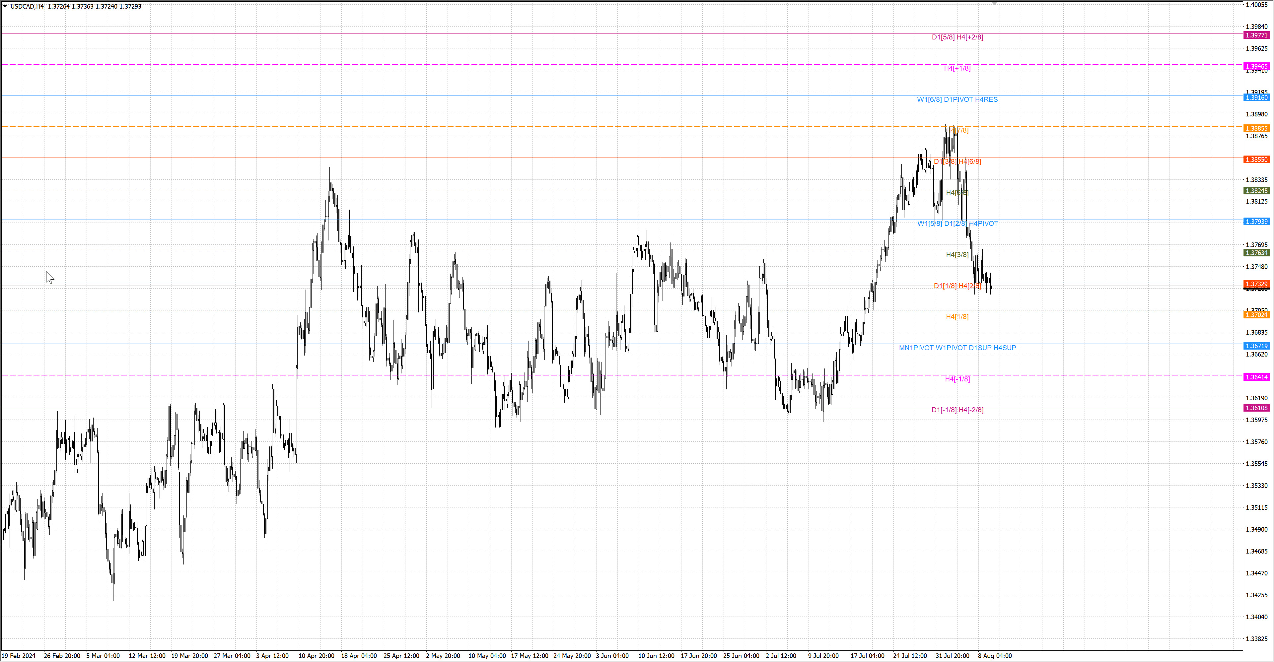Click the H4[-1/8] level label
The width and height of the screenshot is (1274, 662).
pyautogui.click(x=957, y=379)
